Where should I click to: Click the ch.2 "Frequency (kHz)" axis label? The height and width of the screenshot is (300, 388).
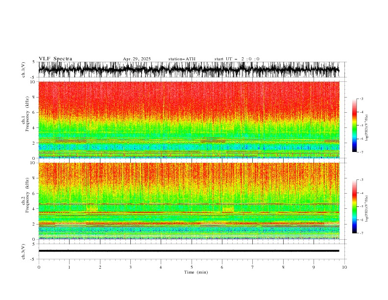coord(27,195)
